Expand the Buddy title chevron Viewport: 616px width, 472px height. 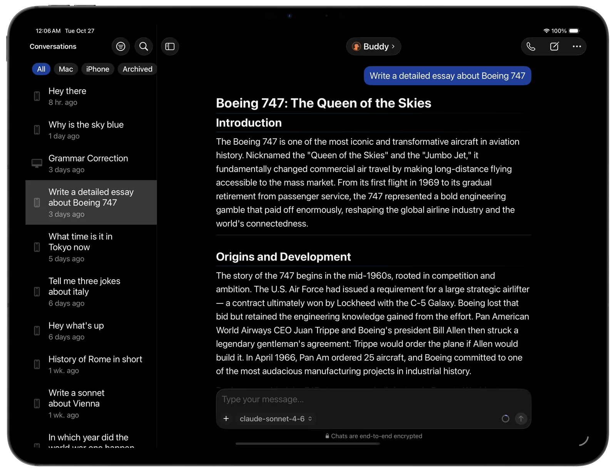(393, 47)
